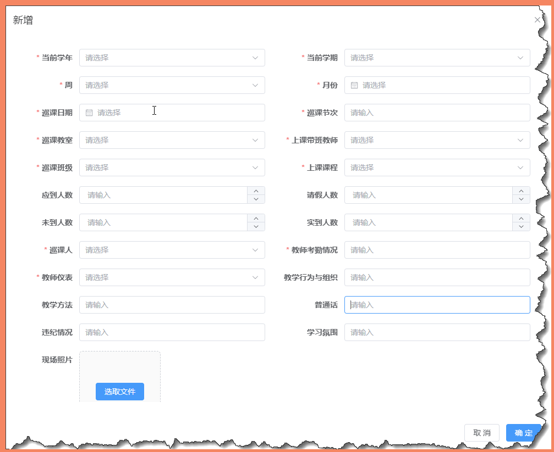Open 上课带班教师 dropdown list

pos(437,140)
